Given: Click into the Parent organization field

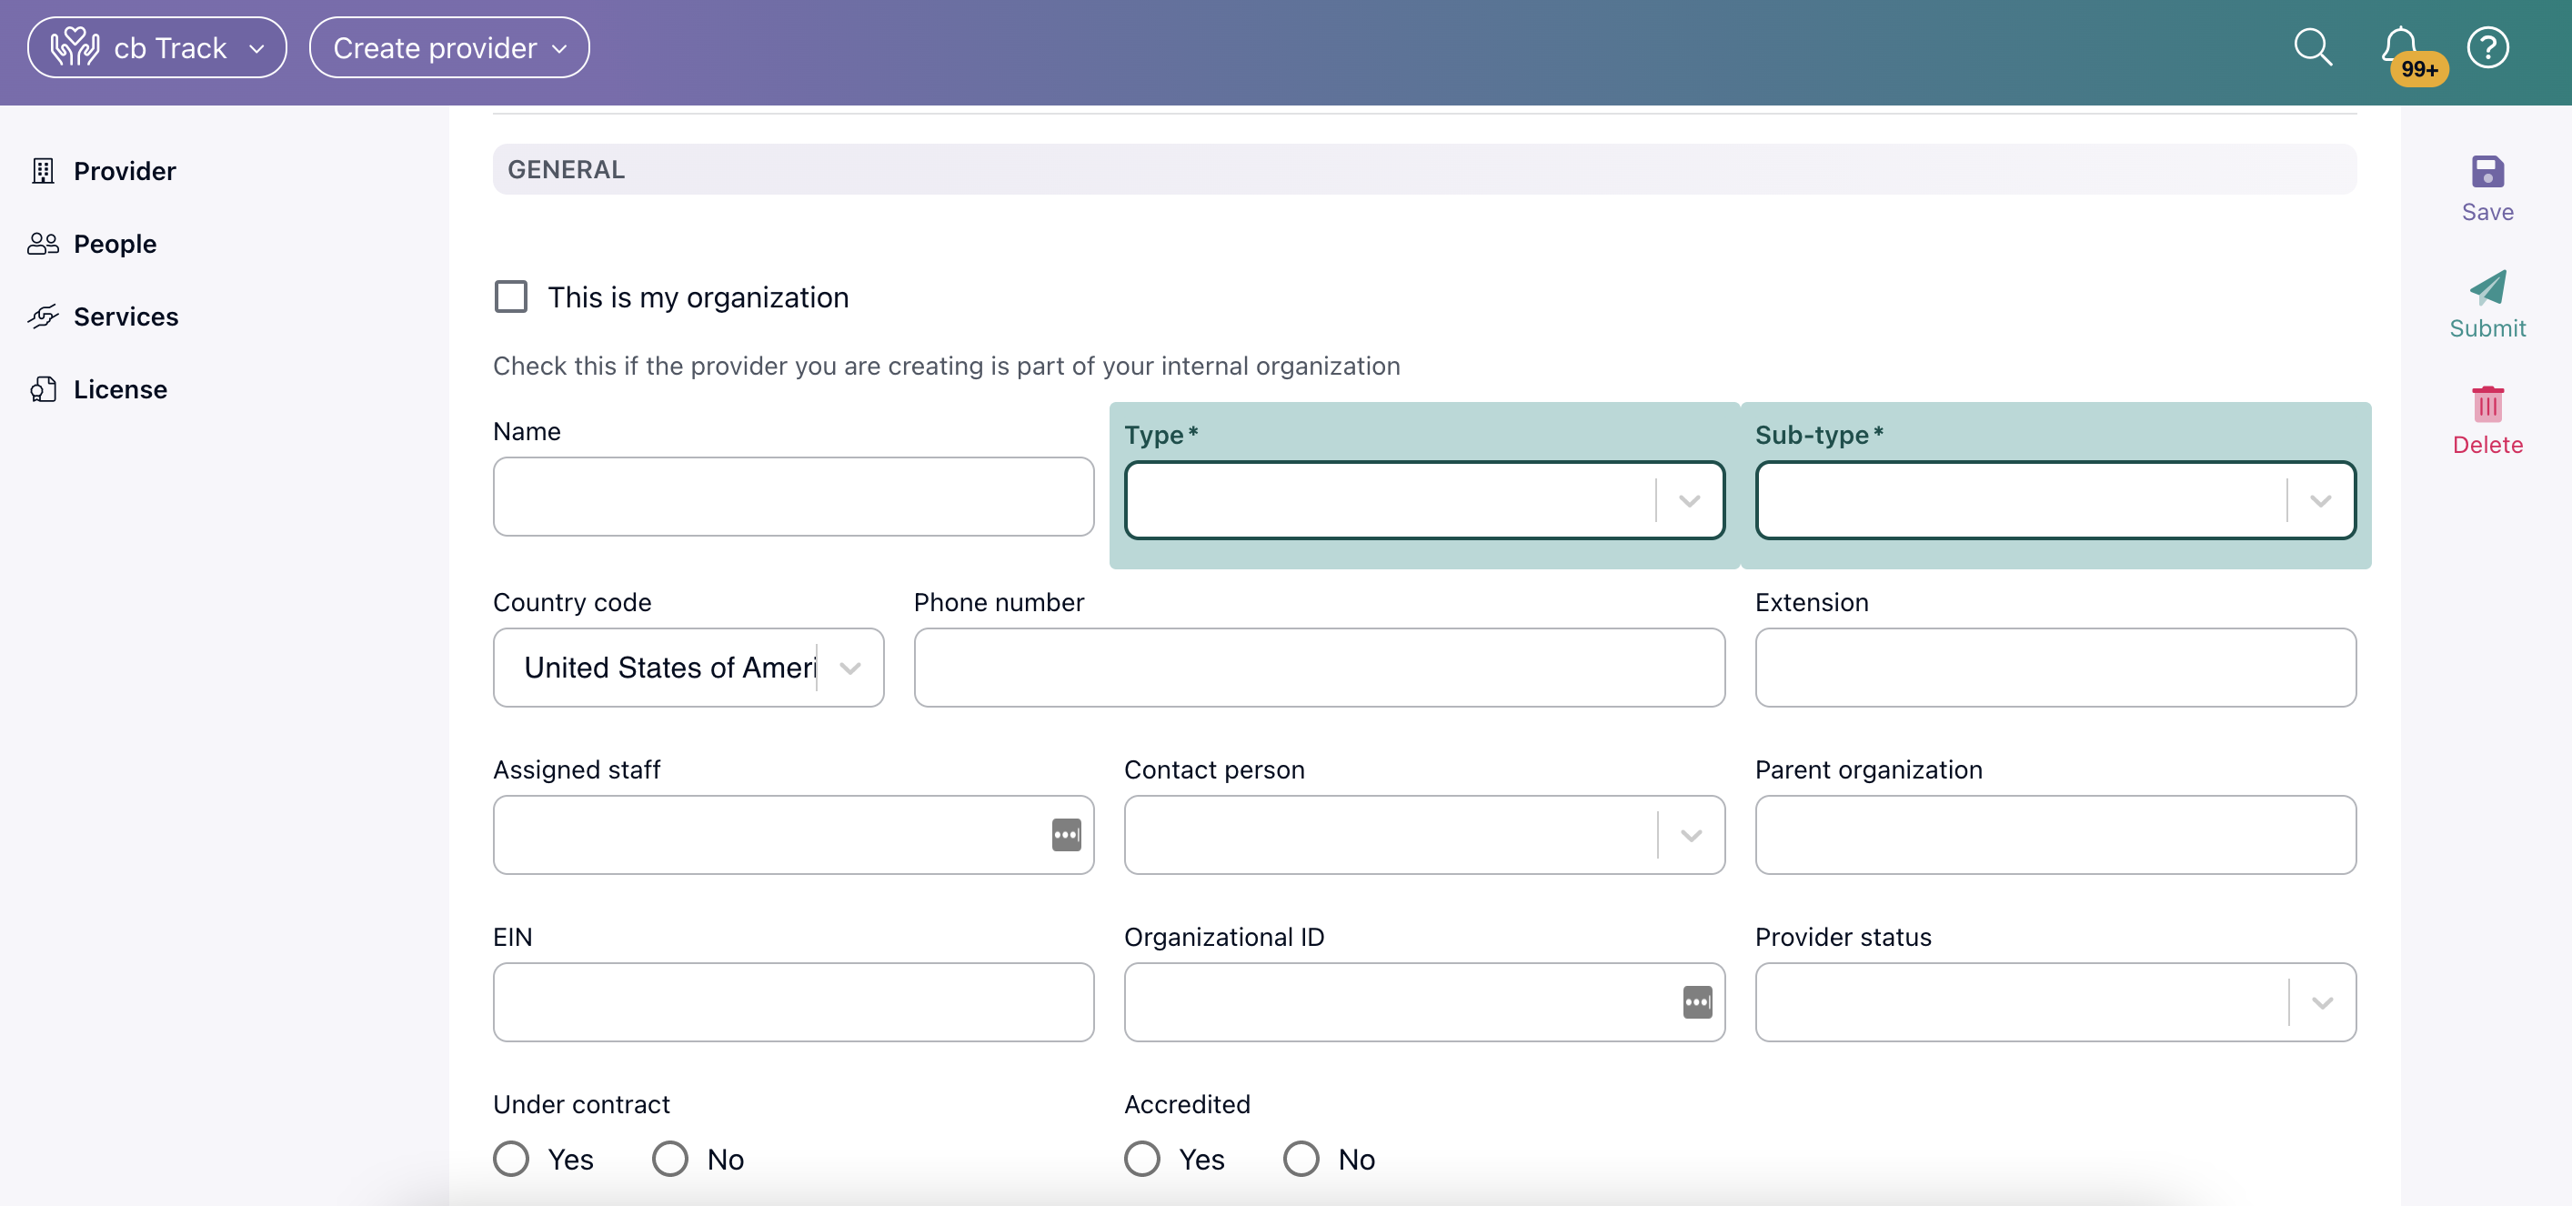Looking at the screenshot, I should [x=2055, y=835].
